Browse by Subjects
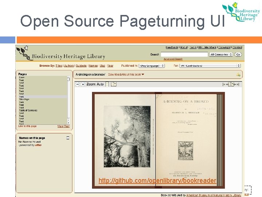Image resolution: width=262 pixels, height=197 pixels. click(81, 66)
